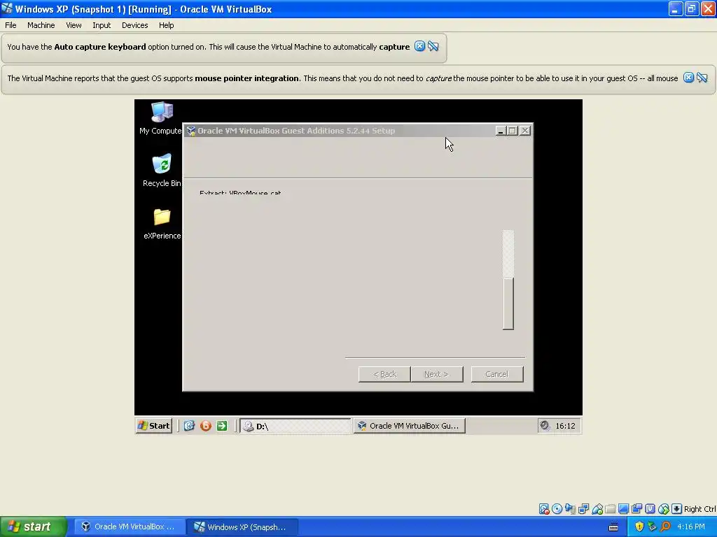Suppress future mouse pointer integration messages
This screenshot has height=537, width=717.
tap(702, 78)
